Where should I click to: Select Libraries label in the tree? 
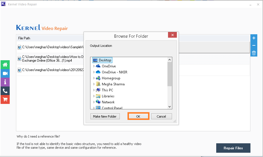coord(108,96)
